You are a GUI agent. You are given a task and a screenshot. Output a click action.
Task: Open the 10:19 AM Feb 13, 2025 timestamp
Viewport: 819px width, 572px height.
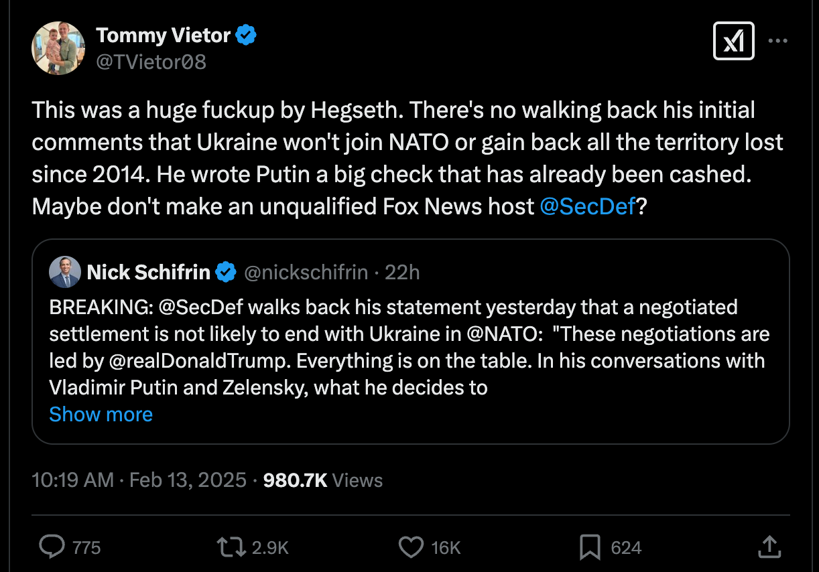coord(139,480)
